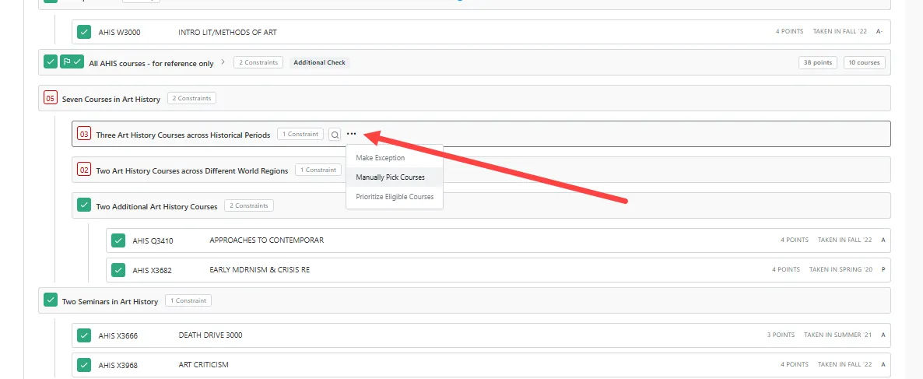Click the green check icon for AHIS Q3410
Image resolution: width=923 pixels, height=379 pixels.
[x=118, y=240]
